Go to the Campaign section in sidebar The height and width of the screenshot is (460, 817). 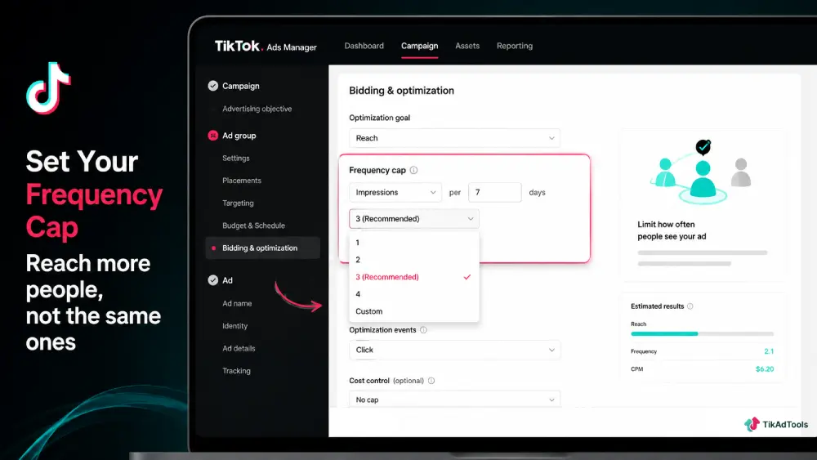click(240, 86)
